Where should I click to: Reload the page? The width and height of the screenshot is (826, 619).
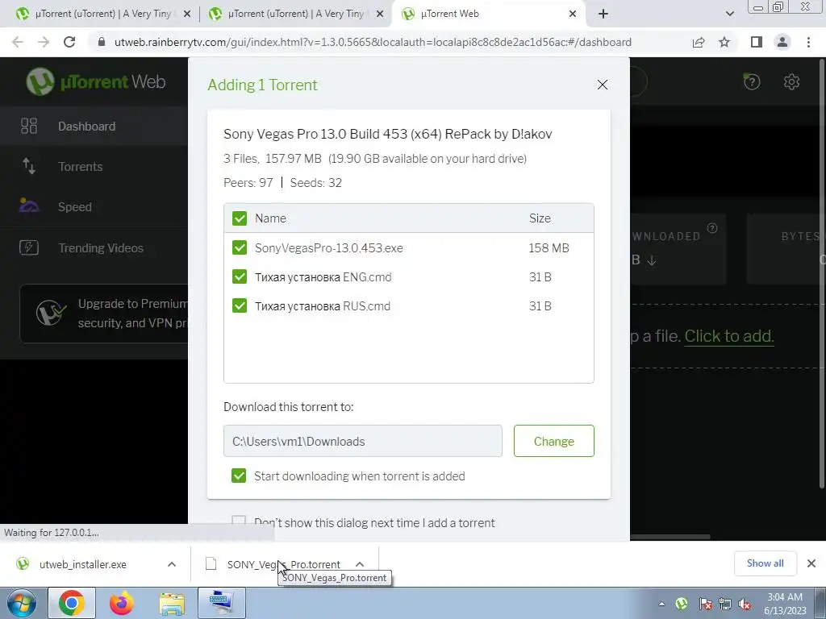pyautogui.click(x=69, y=42)
